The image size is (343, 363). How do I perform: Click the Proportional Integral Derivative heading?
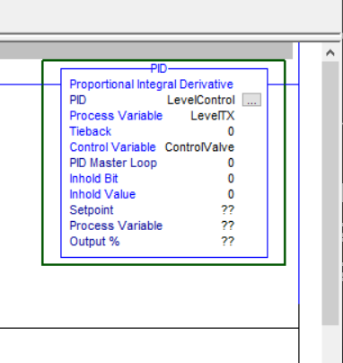coord(152,84)
